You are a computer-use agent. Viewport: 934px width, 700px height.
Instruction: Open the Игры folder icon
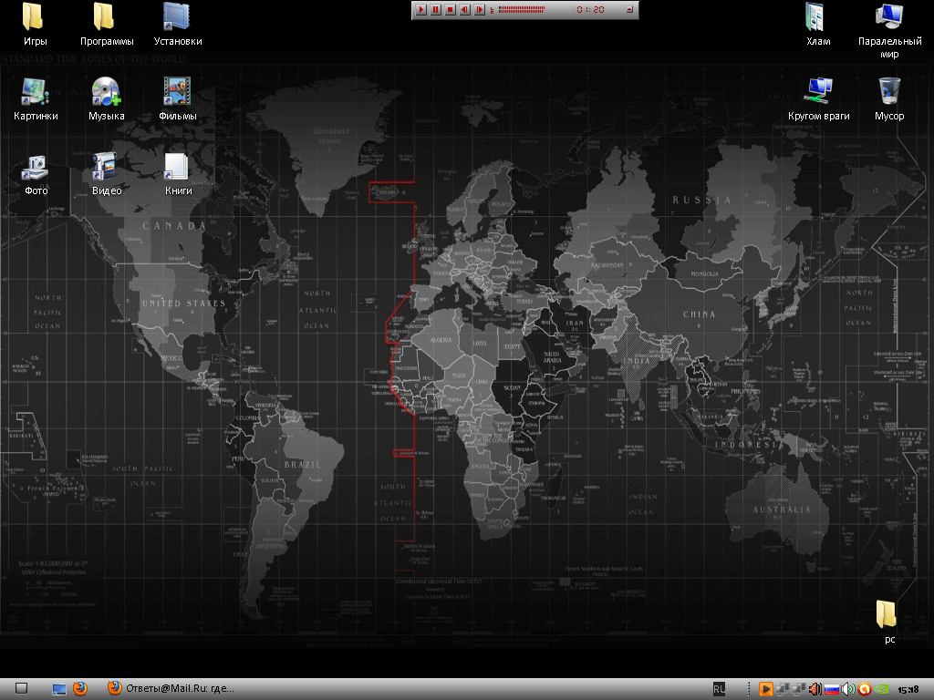(36, 16)
